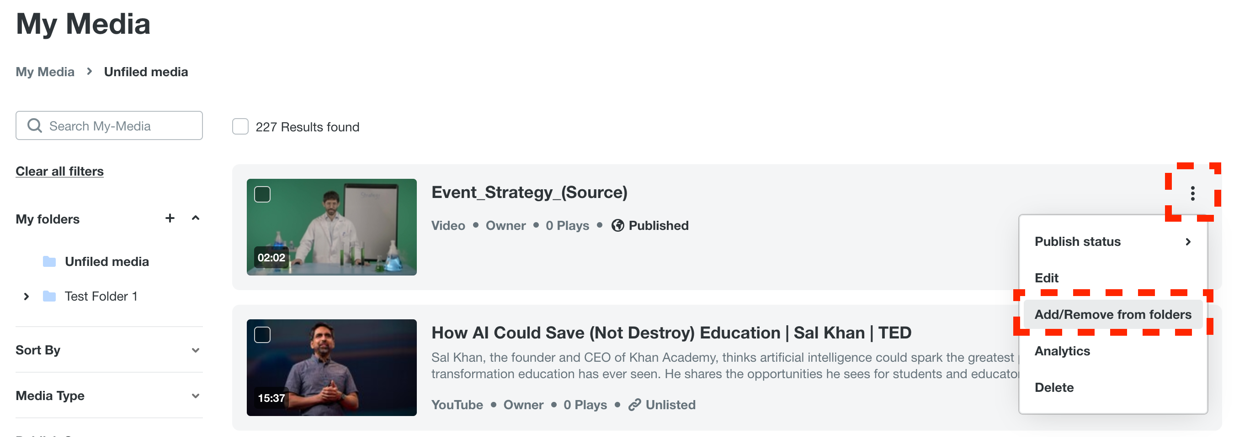
Task: Click the plus icon to add folder
Action: point(170,218)
